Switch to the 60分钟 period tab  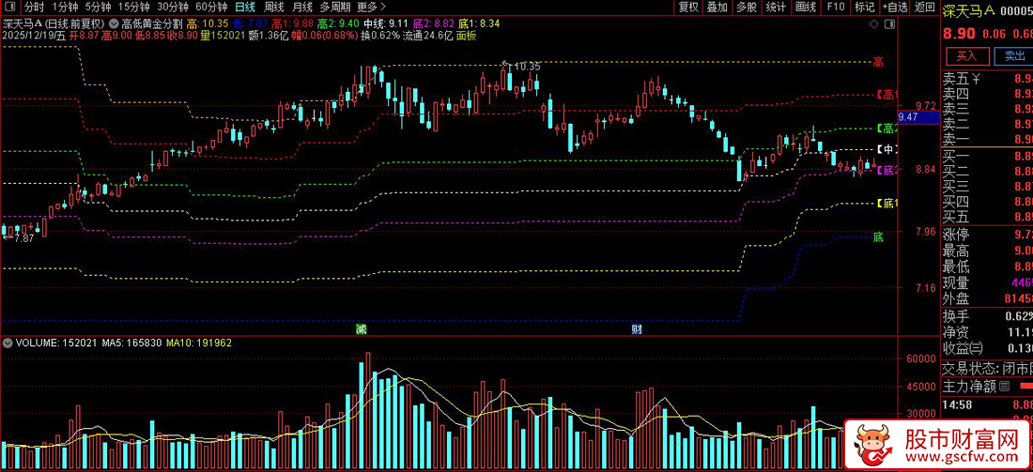point(212,8)
